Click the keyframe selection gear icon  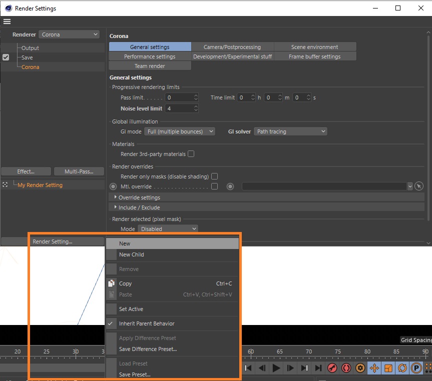click(x=360, y=368)
